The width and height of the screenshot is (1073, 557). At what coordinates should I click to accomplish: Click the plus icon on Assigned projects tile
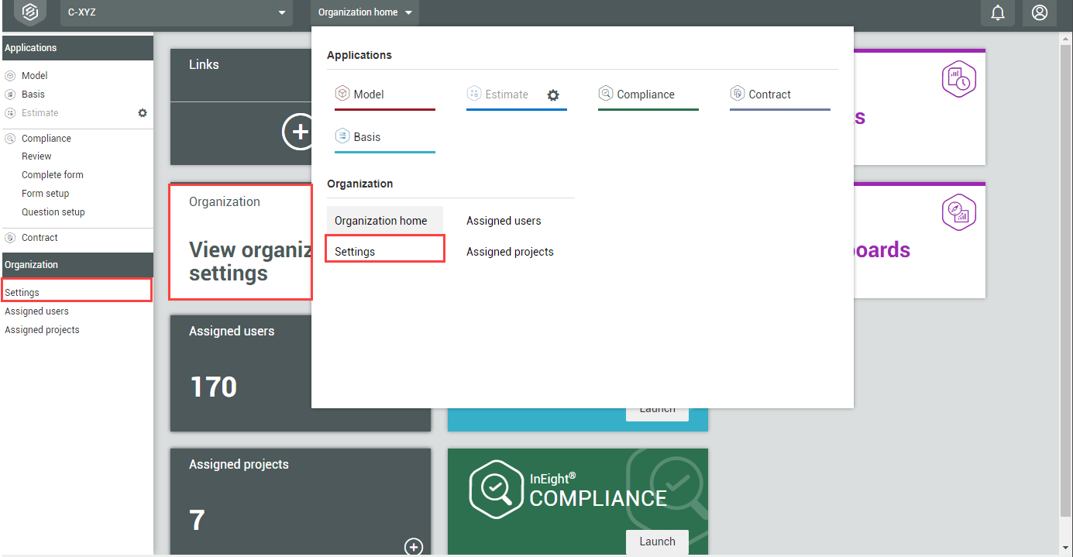pos(414,546)
